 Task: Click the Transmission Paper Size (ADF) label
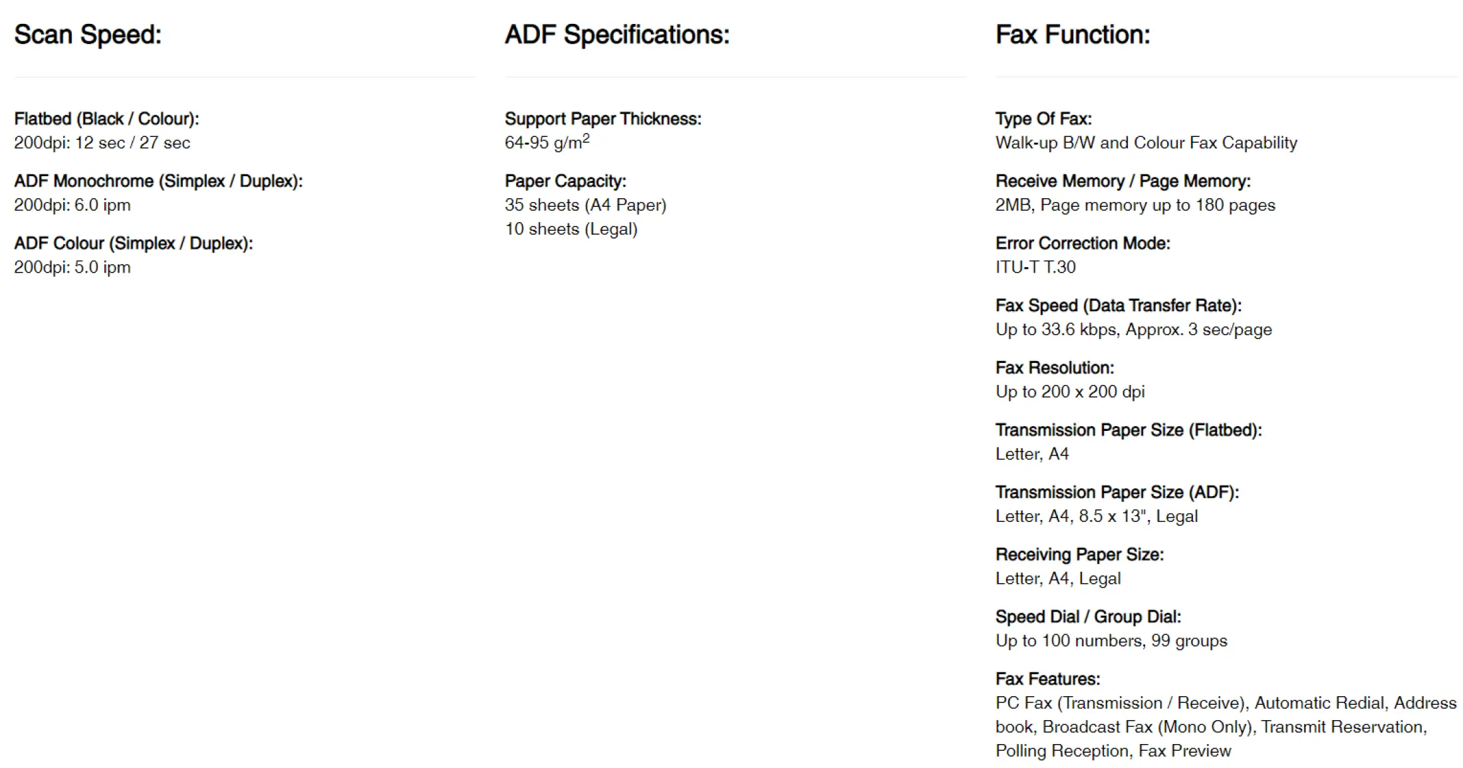point(1117,492)
